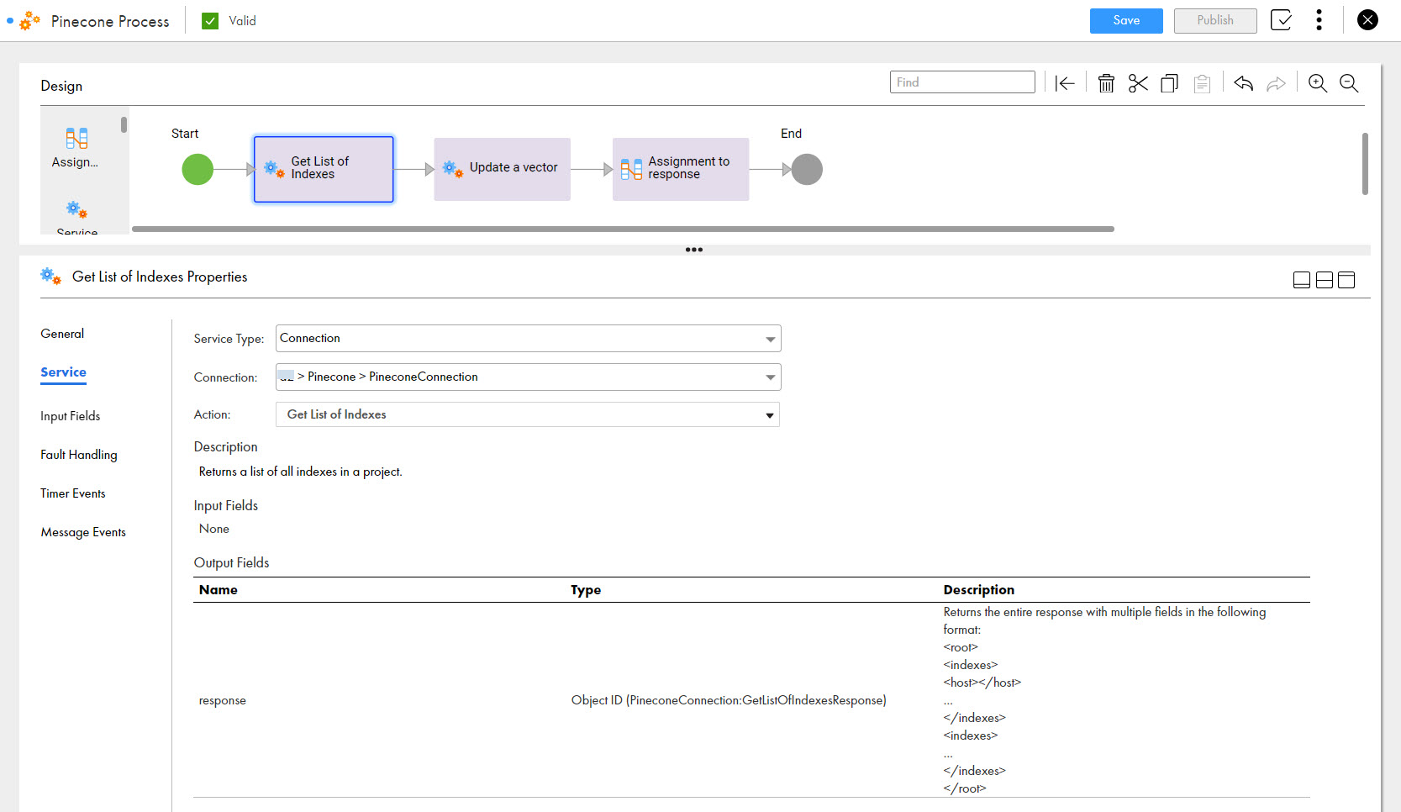The height and width of the screenshot is (812, 1401).
Task: Click the gray End node
Action: [807, 170]
